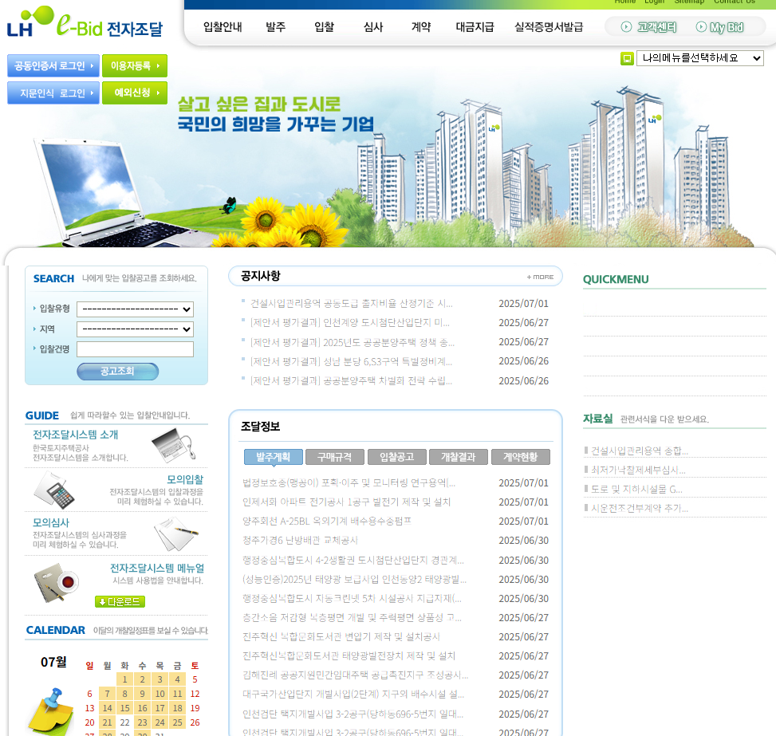Switch to the 개찰결과 tab
This screenshot has width=776, height=736.
[459, 457]
